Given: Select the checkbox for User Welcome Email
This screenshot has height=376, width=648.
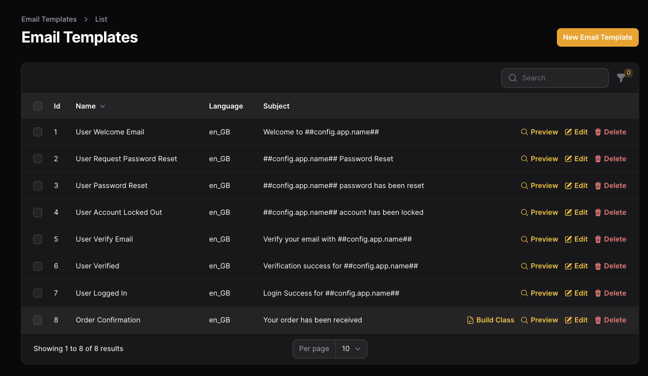Looking at the screenshot, I should tap(38, 132).
